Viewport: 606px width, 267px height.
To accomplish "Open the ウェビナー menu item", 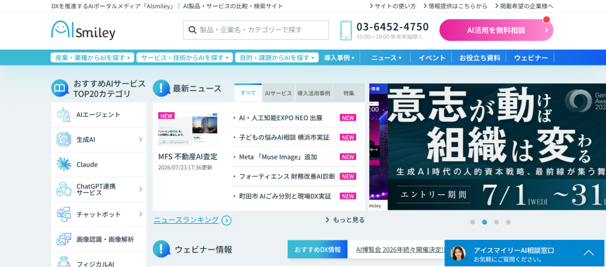I will 531,58.
